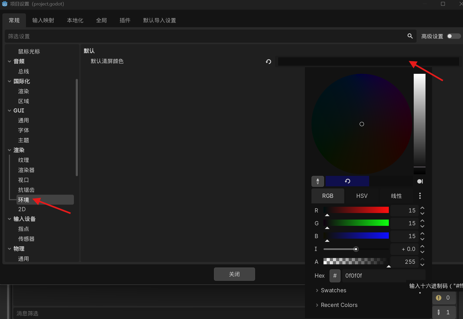Click the warnings count icon
This screenshot has height=319, width=463.
point(439,298)
